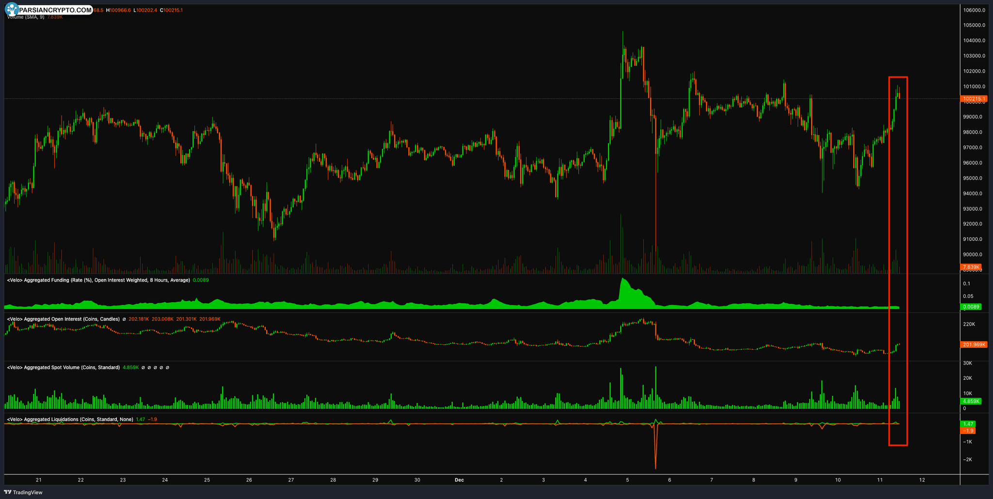The image size is (993, 499).
Task: Click the 95000.0 price axis label
Action: [x=972, y=178]
